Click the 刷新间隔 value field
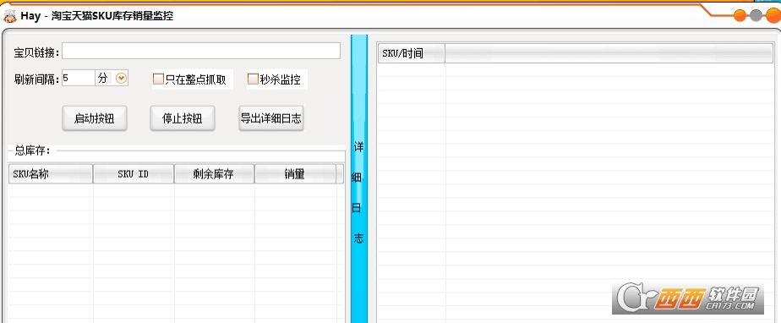The image size is (781, 323). click(79, 78)
